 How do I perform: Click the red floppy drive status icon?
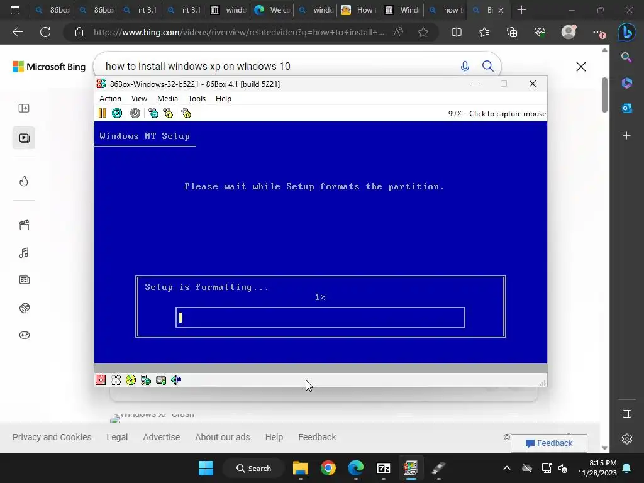[x=101, y=380]
